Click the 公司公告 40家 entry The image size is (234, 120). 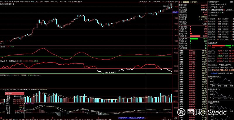point(215,40)
